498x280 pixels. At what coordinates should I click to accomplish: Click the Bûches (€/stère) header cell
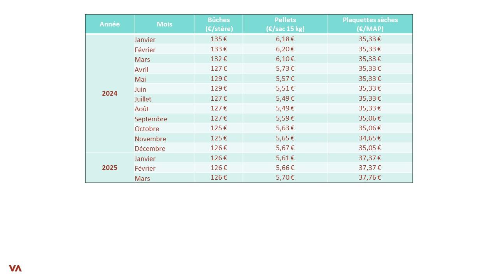click(219, 24)
